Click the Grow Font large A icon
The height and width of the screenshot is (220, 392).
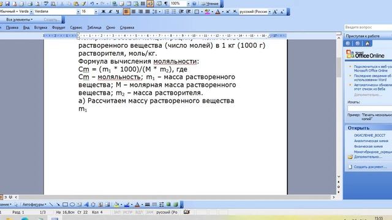[275, 12]
